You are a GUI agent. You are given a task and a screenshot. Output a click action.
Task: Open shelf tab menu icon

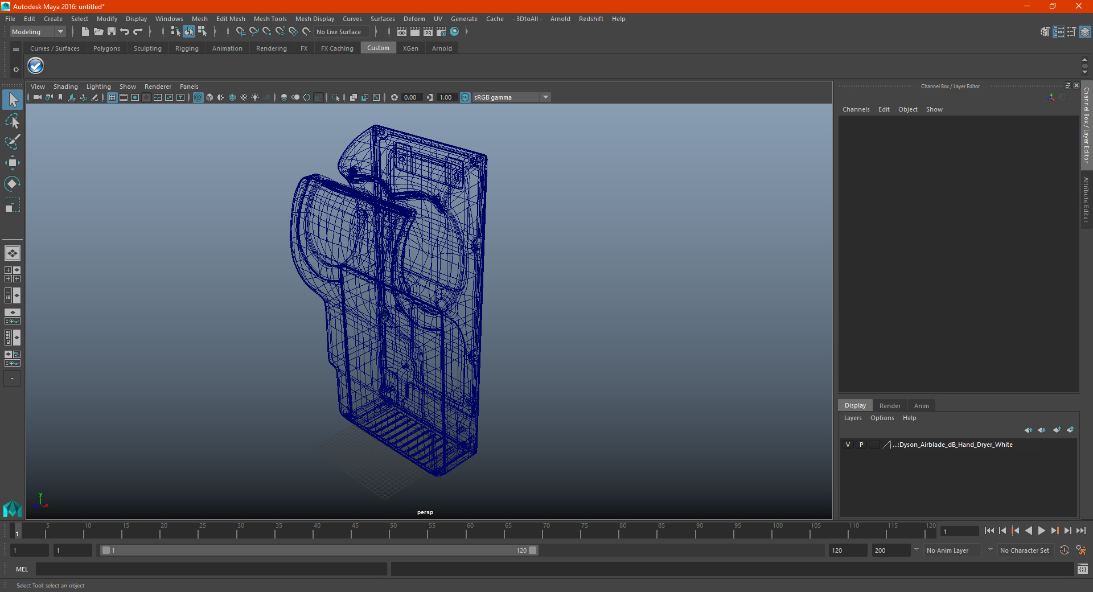(x=16, y=50)
